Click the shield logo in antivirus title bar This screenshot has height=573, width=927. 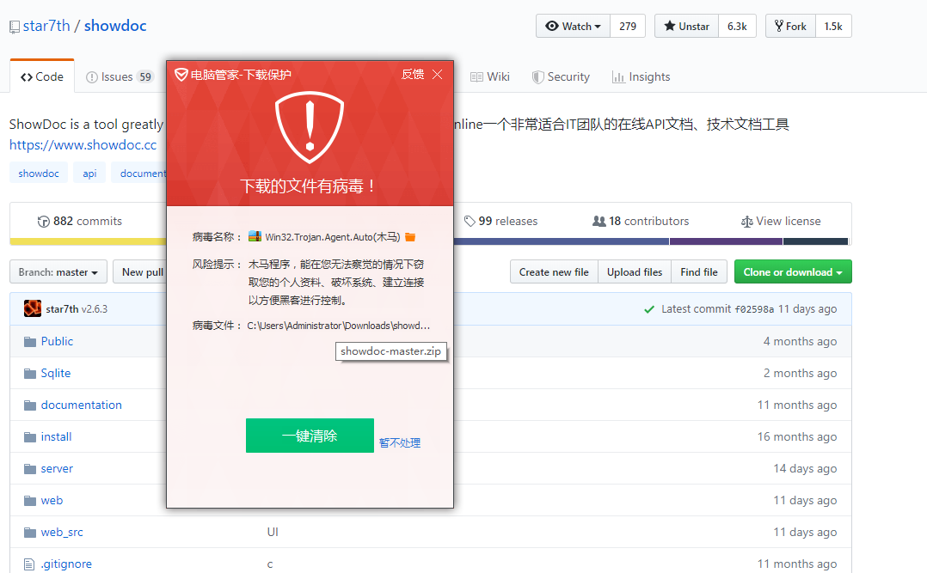(x=181, y=75)
